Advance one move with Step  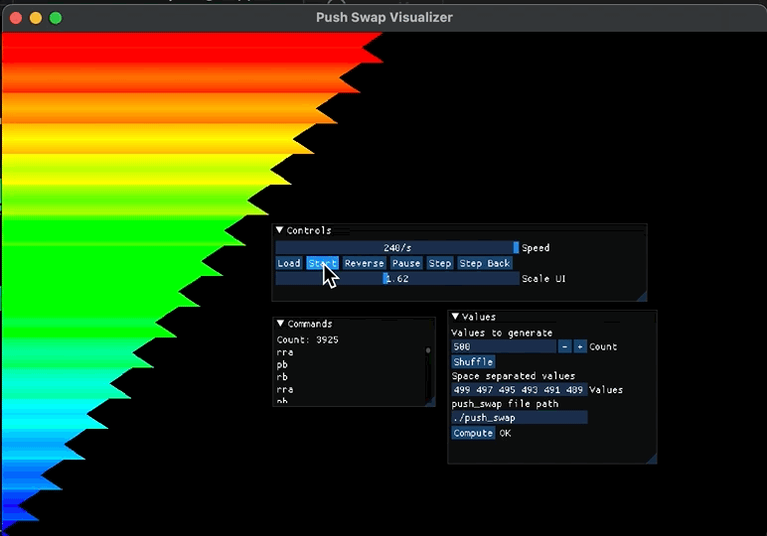[x=440, y=263]
